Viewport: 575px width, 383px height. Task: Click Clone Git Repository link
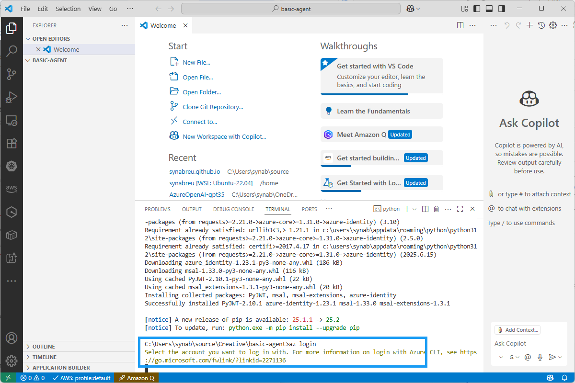pyautogui.click(x=213, y=107)
